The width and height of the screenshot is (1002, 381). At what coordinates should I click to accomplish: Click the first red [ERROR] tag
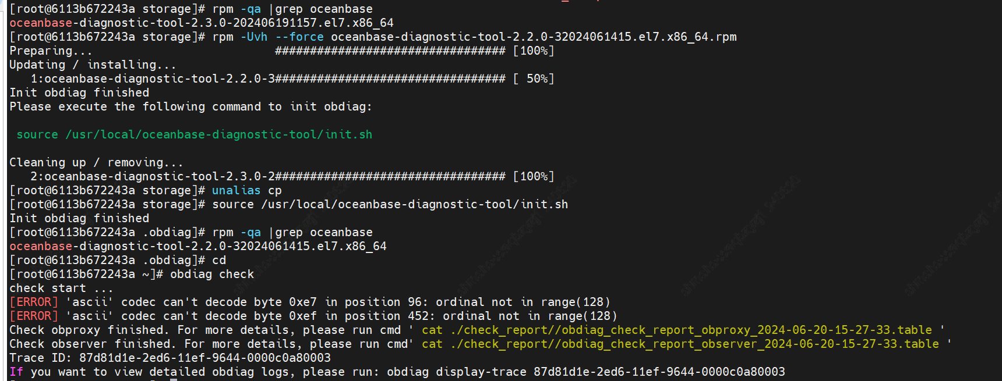34,302
